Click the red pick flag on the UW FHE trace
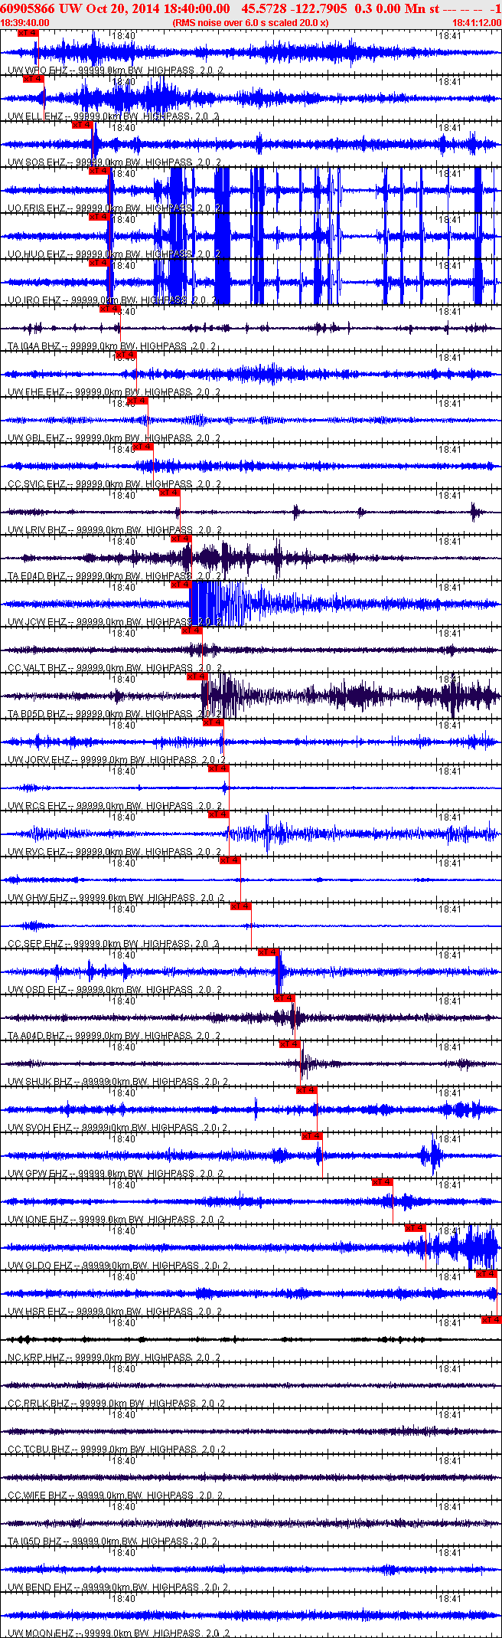Image resolution: width=502 pixels, height=1638 pixels. click(126, 355)
